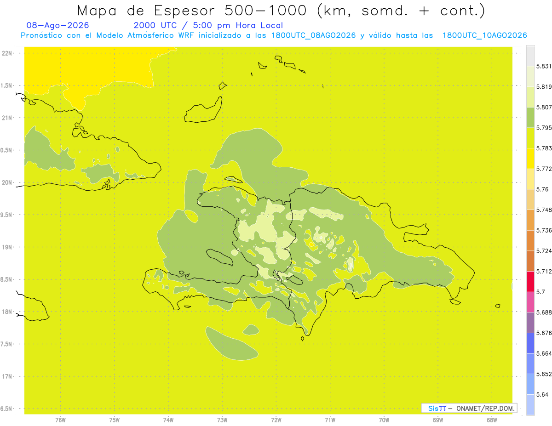Click the pale swatch between 5.807 and 5.819
The image size is (552, 426).
pyautogui.click(x=530, y=97)
